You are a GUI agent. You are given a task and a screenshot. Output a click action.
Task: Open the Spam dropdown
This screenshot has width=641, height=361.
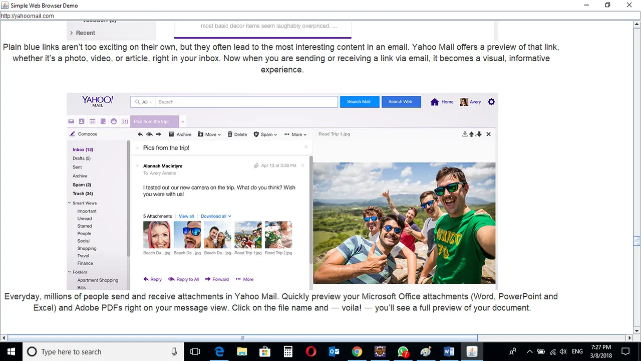[x=265, y=134]
